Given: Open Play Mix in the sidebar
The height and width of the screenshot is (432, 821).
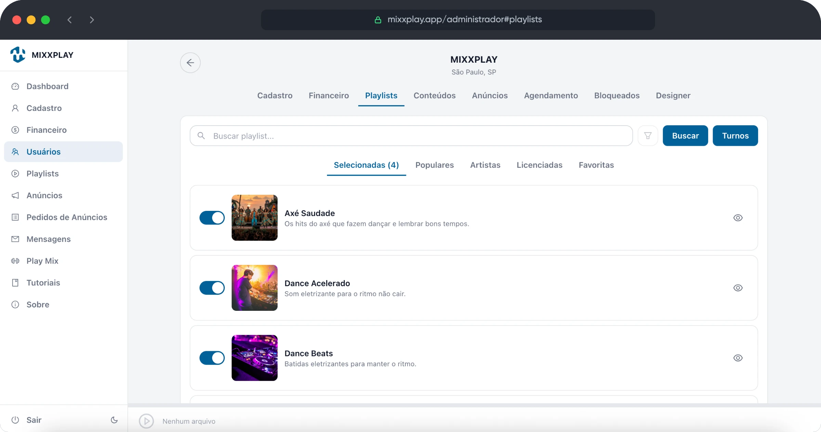Looking at the screenshot, I should [x=63, y=261].
